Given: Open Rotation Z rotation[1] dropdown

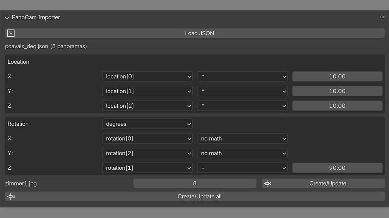Looking at the screenshot, I should 147,168.
